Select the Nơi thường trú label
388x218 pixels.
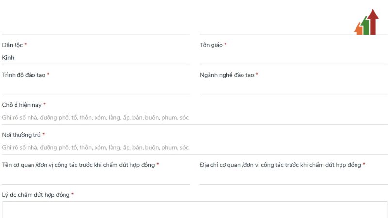21,135
